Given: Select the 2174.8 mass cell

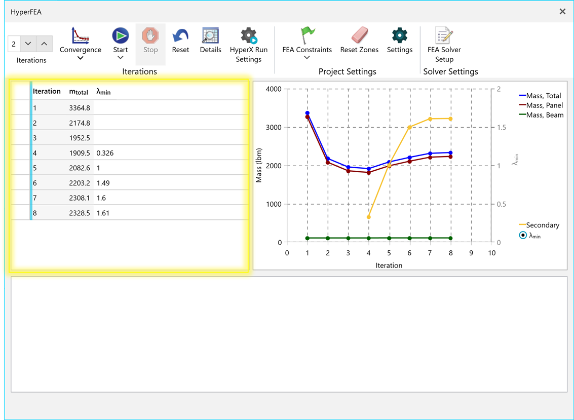Looking at the screenshot, I should [x=80, y=123].
